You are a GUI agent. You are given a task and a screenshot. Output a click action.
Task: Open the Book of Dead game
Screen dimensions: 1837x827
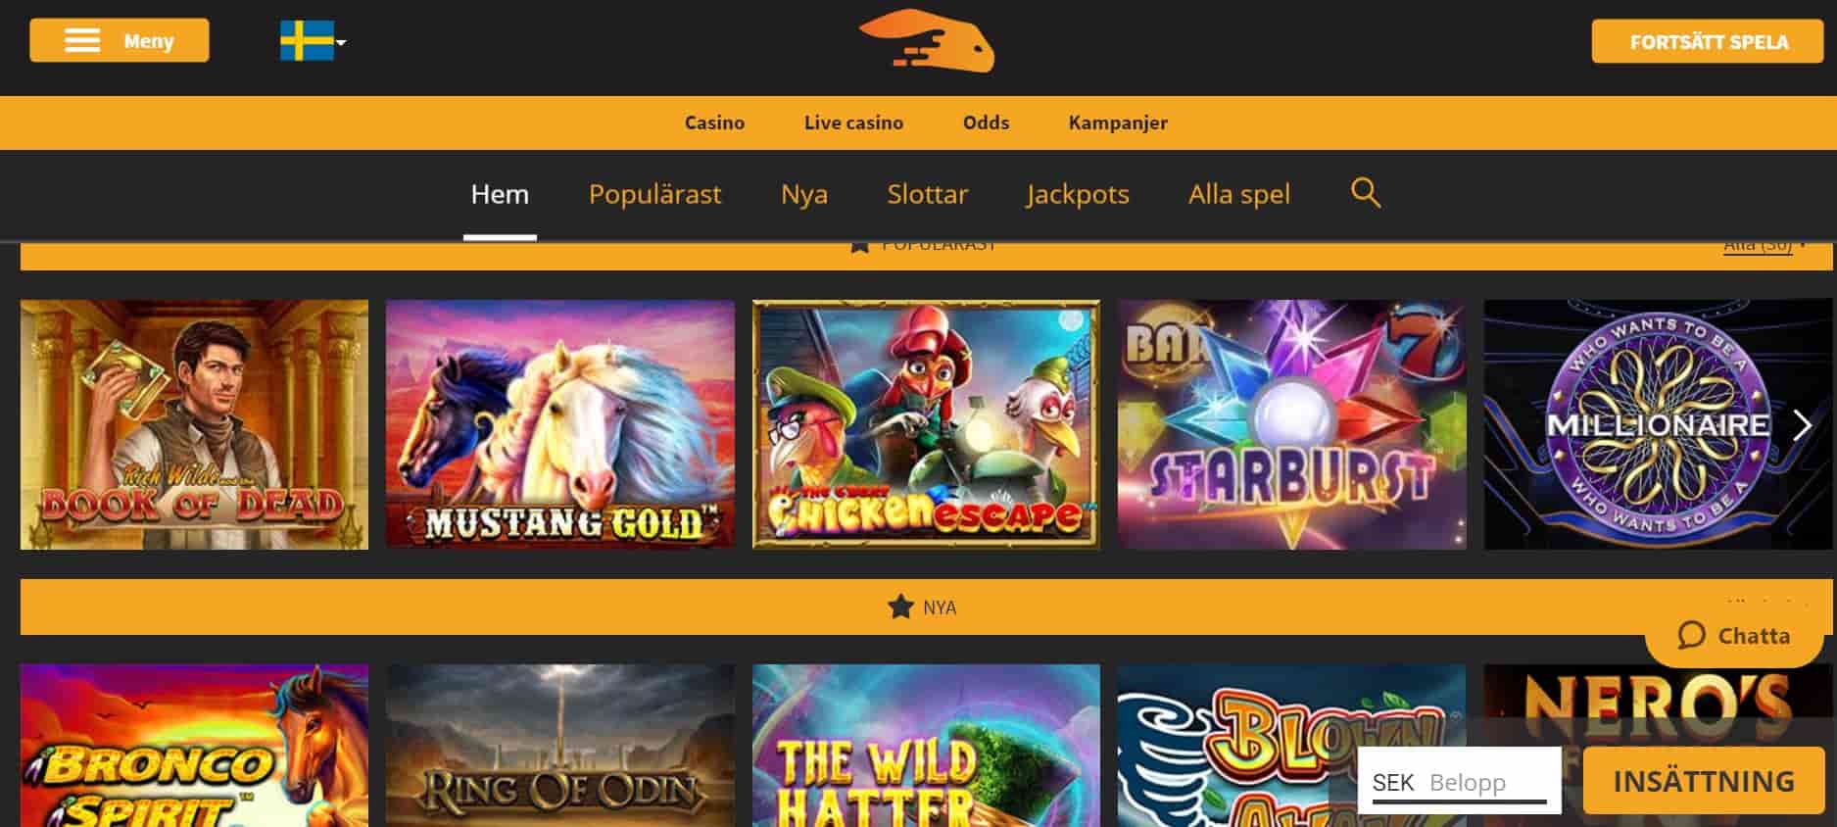click(194, 424)
